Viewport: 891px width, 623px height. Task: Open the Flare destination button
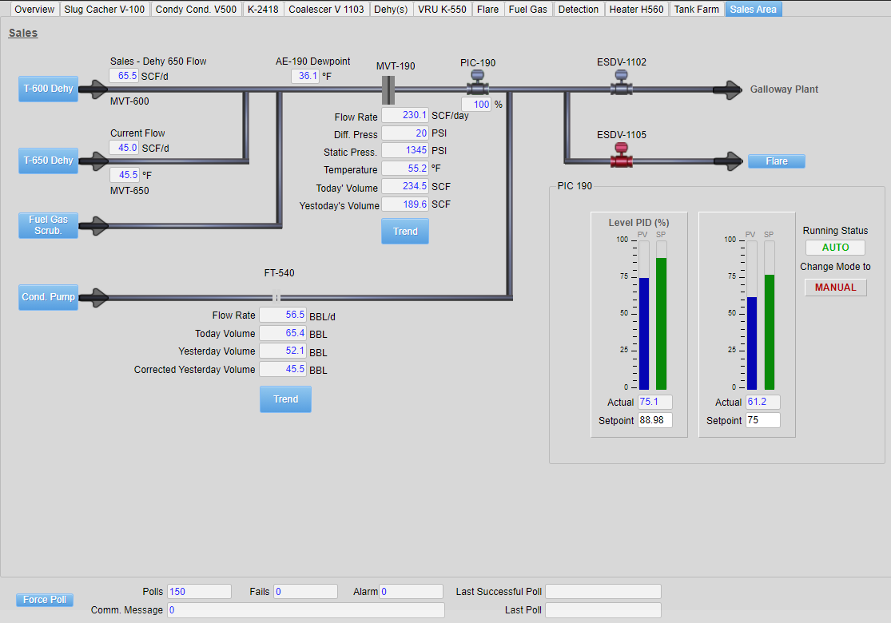click(776, 161)
